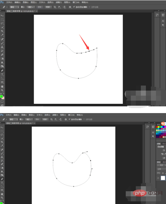The height and width of the screenshot is (204, 166).
Task: Click 选区... button in lower options bar
Action: click(x=29, y=119)
